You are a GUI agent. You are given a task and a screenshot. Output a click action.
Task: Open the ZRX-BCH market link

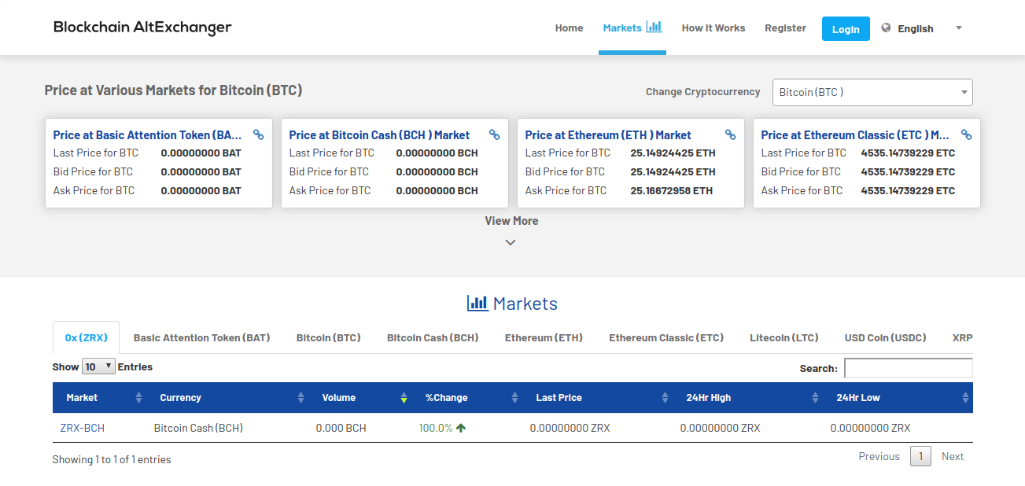coord(81,428)
